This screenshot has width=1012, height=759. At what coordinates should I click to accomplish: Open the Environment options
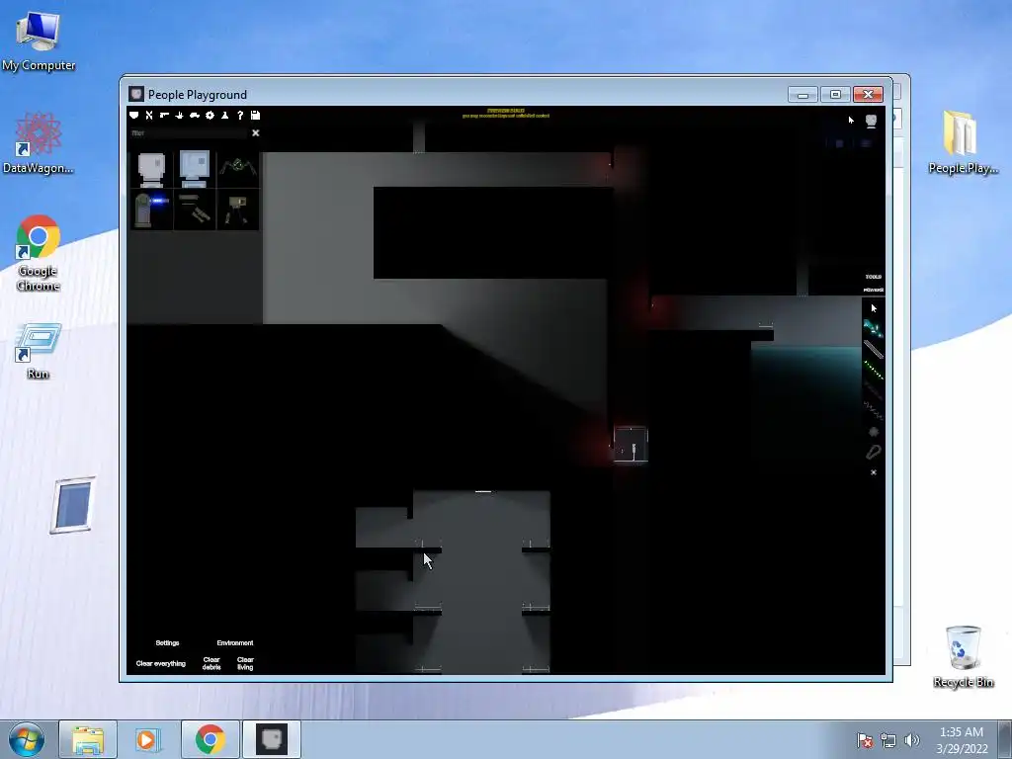[235, 642]
